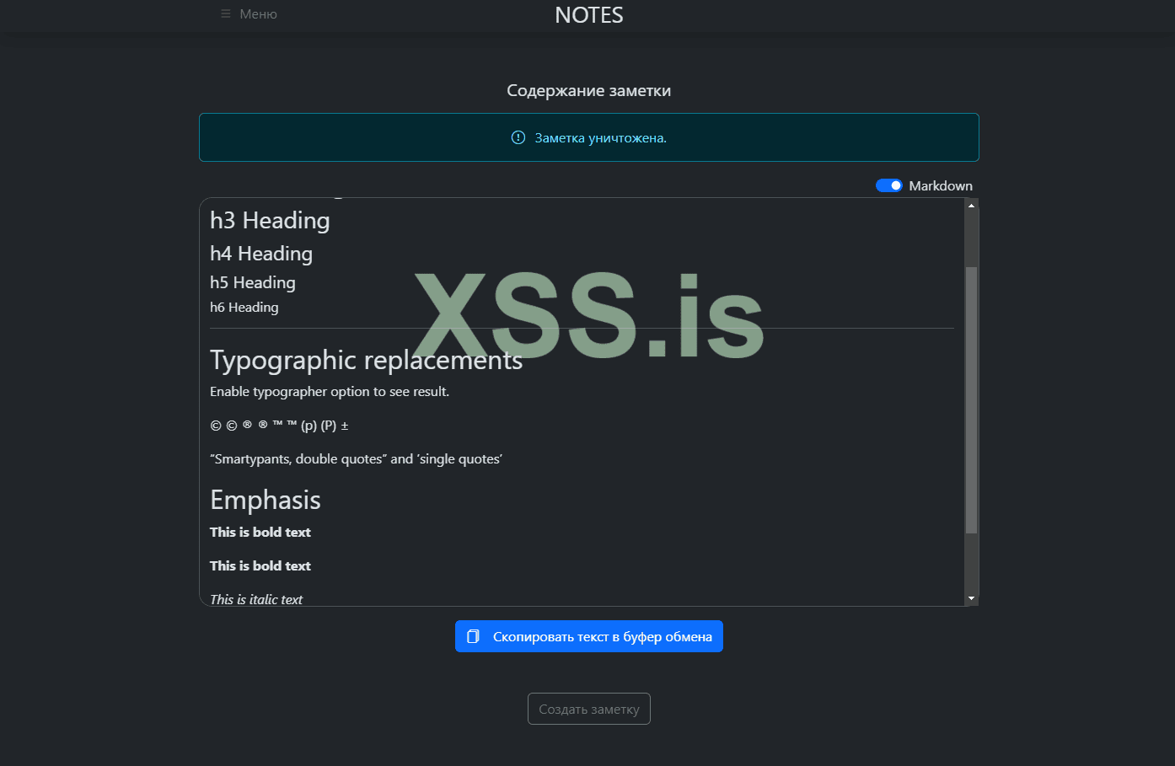The width and height of the screenshot is (1175, 766).
Task: Click the note's vertical scrollbar thumb
Action: click(971, 400)
